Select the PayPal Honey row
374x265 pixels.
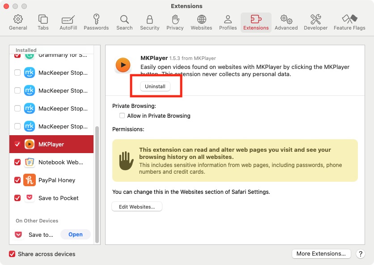pos(51,180)
